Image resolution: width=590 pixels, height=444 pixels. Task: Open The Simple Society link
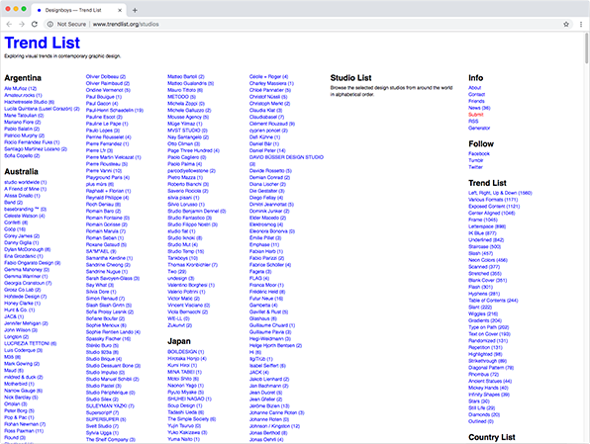pos(192,419)
